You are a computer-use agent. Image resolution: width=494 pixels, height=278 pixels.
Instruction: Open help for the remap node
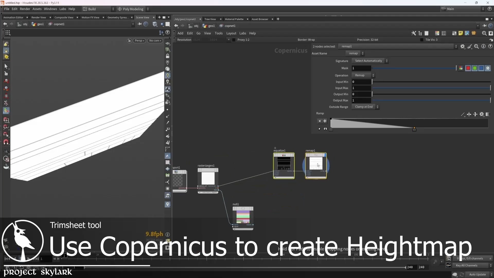490,46
